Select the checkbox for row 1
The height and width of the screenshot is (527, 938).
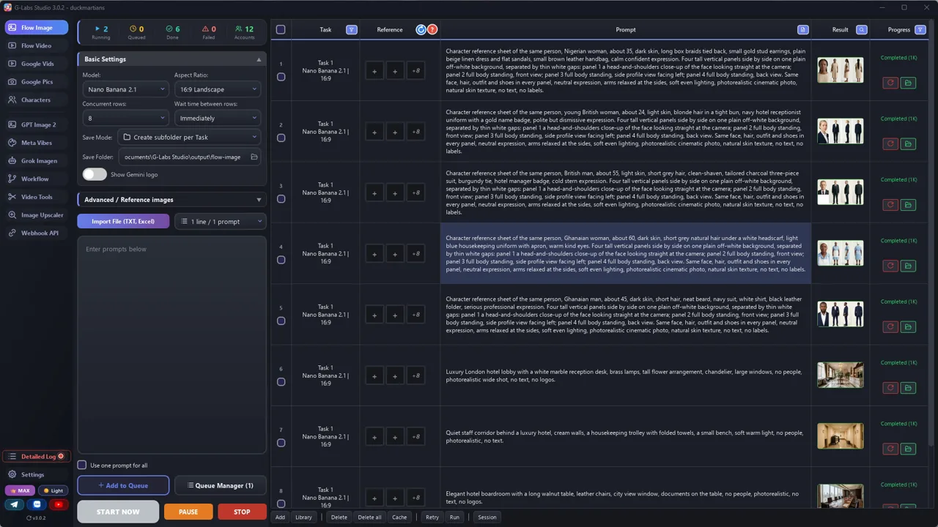pyautogui.click(x=281, y=77)
